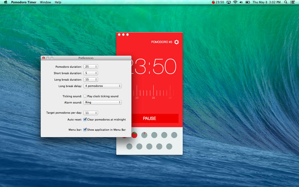Click the tomato timer icon in menu bar
Screen dimensions: 299x187
click(x=213, y=2)
